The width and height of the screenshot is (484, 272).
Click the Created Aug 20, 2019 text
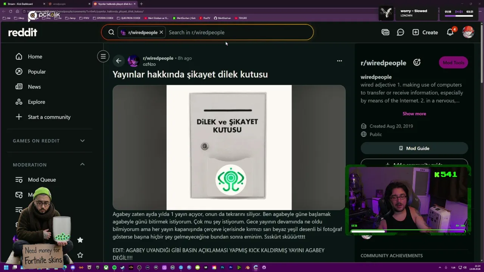pos(391,126)
